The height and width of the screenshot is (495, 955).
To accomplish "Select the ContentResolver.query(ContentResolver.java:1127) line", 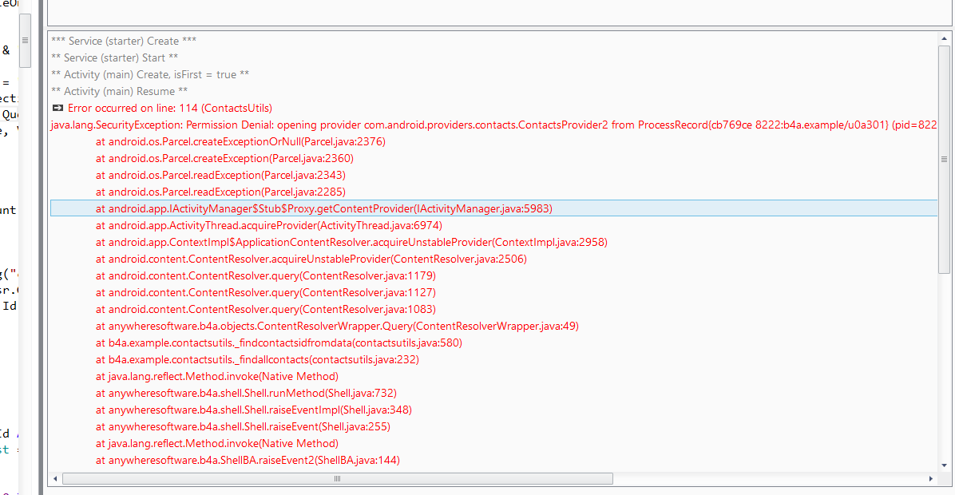I will (x=266, y=292).
